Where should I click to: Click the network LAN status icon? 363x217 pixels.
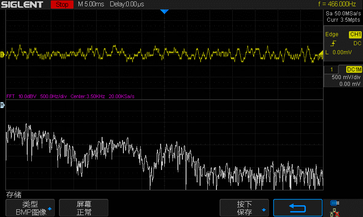[335, 212]
